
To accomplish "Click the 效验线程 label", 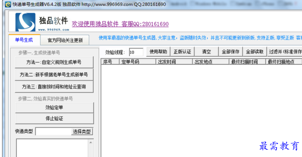I will click(115, 52).
